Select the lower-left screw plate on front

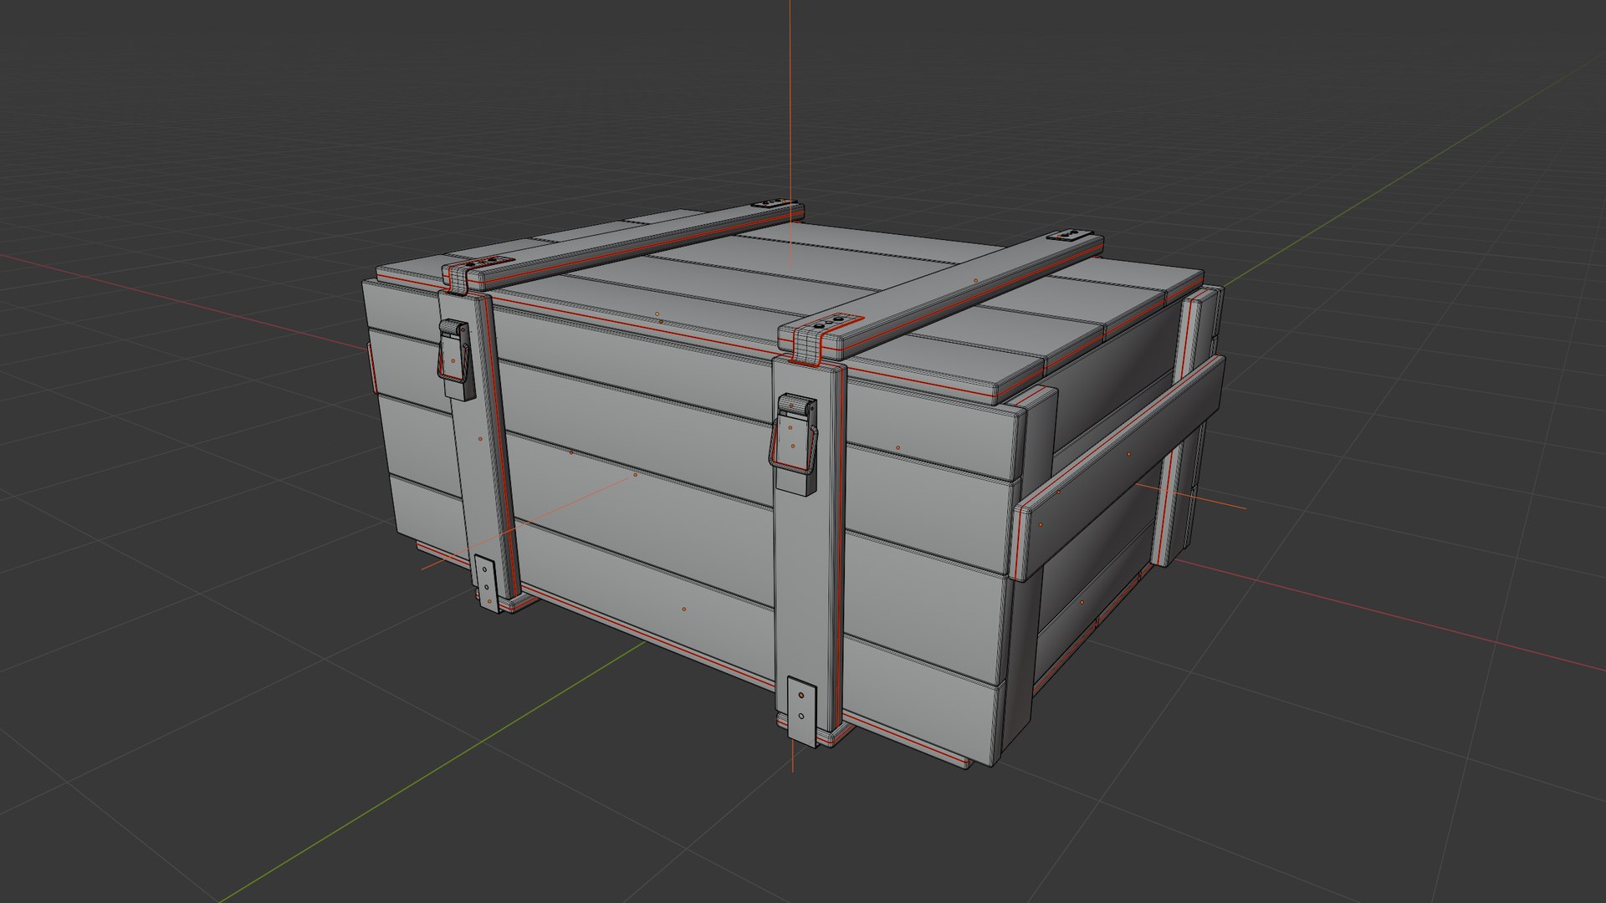pos(487,583)
